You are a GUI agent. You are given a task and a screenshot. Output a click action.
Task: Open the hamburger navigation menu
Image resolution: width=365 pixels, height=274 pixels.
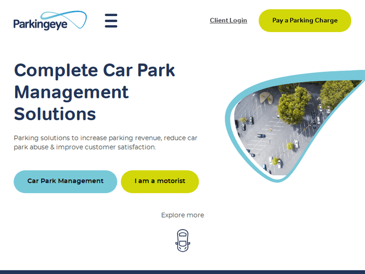pos(111,20)
